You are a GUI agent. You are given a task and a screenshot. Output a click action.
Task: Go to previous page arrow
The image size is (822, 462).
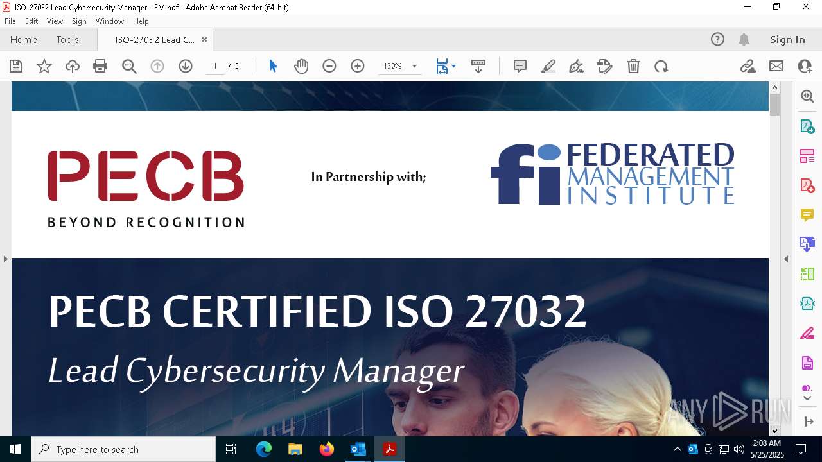pyautogui.click(x=157, y=66)
